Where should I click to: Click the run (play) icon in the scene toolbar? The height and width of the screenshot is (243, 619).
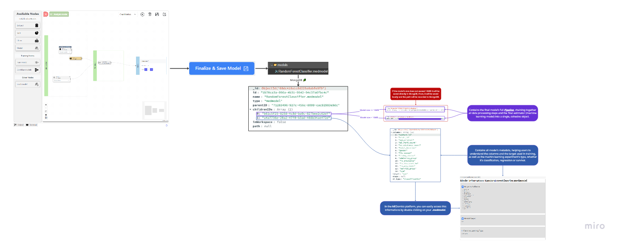coord(142,14)
